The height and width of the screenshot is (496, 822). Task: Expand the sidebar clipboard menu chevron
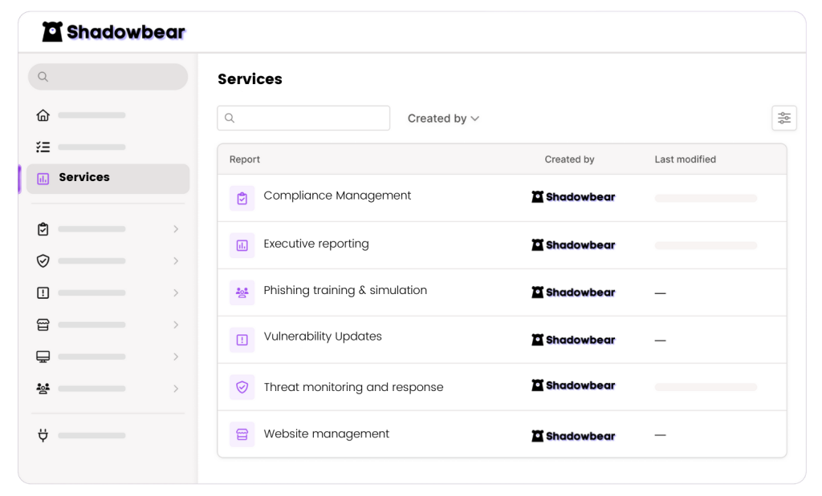[x=176, y=230]
